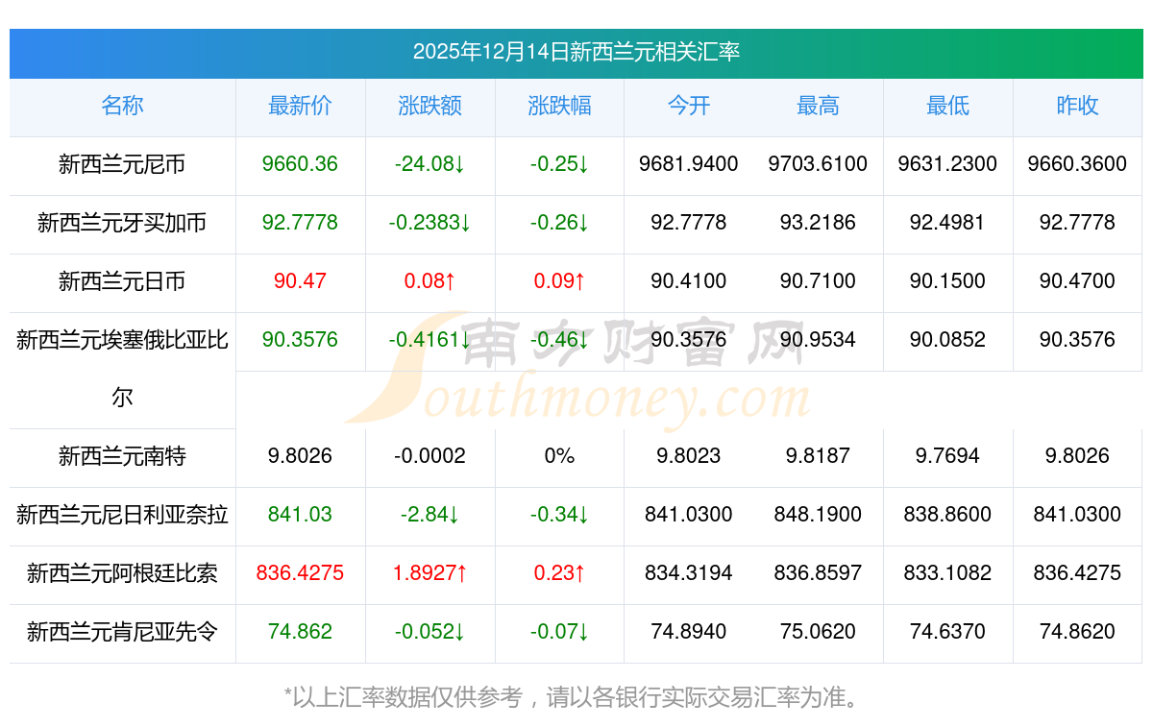Screen dimensions: 1153x727
Task: Click the 最低 column header
Action: [947, 107]
